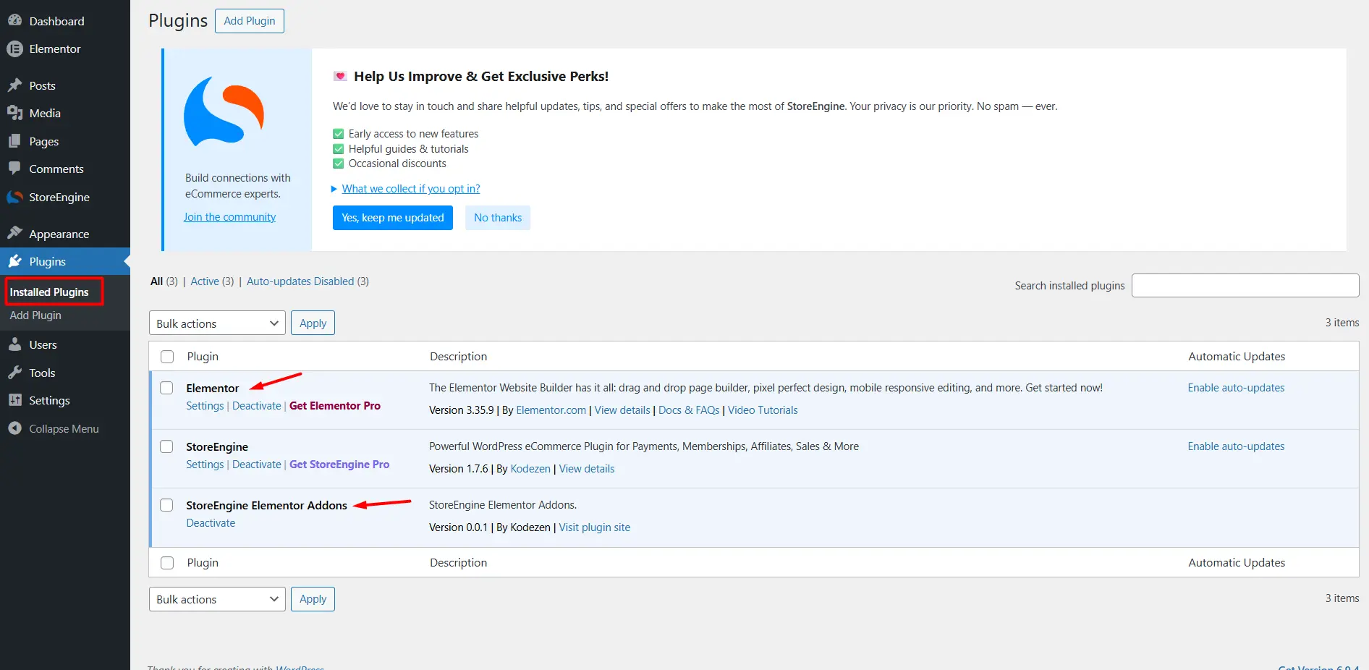Image resolution: width=1369 pixels, height=670 pixels.
Task: Select the Elementor icon in the sidebar
Action: (16, 48)
